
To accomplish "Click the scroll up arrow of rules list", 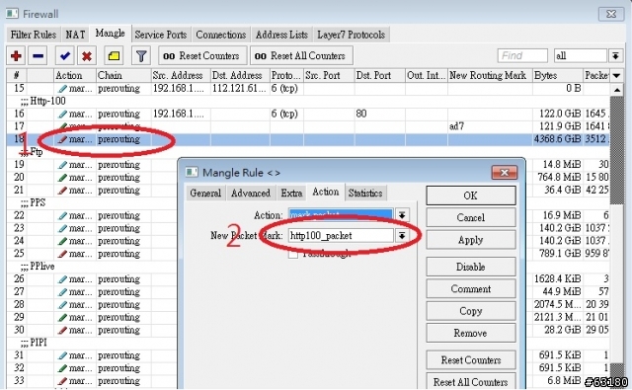I will pos(616,90).
